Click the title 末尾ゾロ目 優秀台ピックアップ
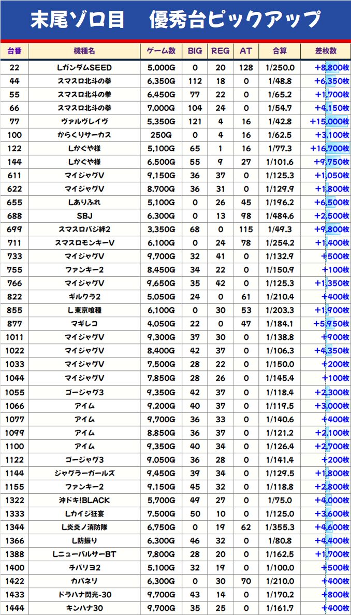 click(175, 20)
